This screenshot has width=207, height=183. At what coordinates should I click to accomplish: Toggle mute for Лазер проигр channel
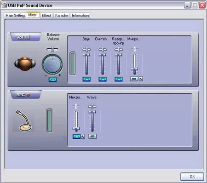coord(119,79)
